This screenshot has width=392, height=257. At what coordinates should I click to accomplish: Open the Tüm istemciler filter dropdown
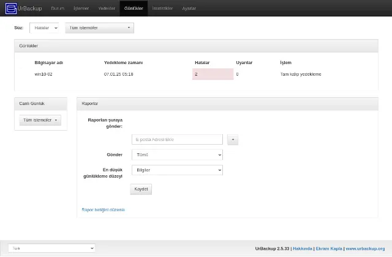[x=99, y=28]
